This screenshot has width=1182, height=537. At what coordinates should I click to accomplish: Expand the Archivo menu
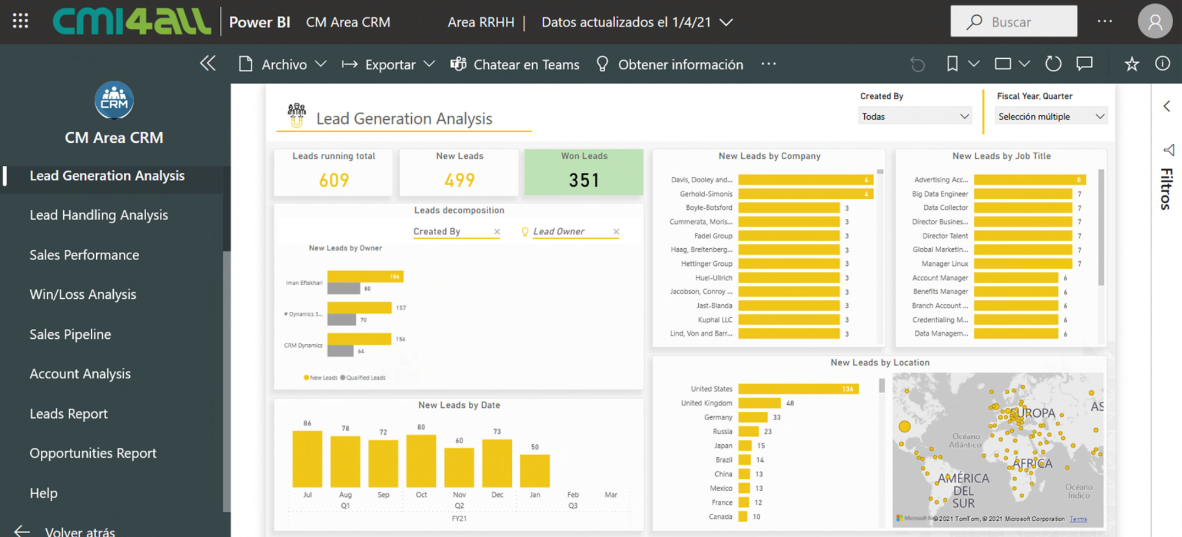[x=283, y=65]
